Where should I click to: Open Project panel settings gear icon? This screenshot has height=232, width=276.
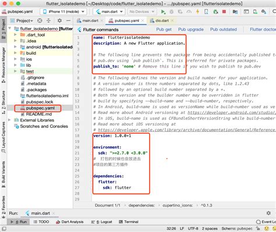(59, 20)
